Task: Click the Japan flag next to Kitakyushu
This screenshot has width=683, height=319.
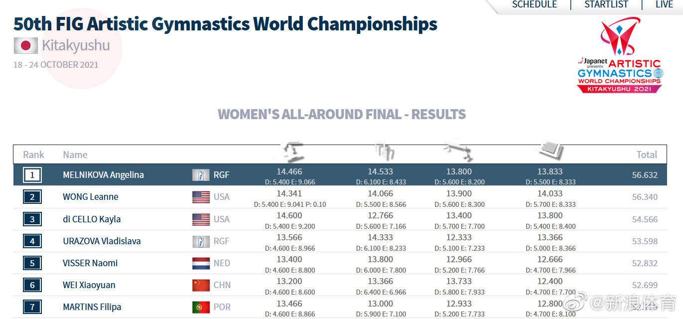Action: coord(25,46)
